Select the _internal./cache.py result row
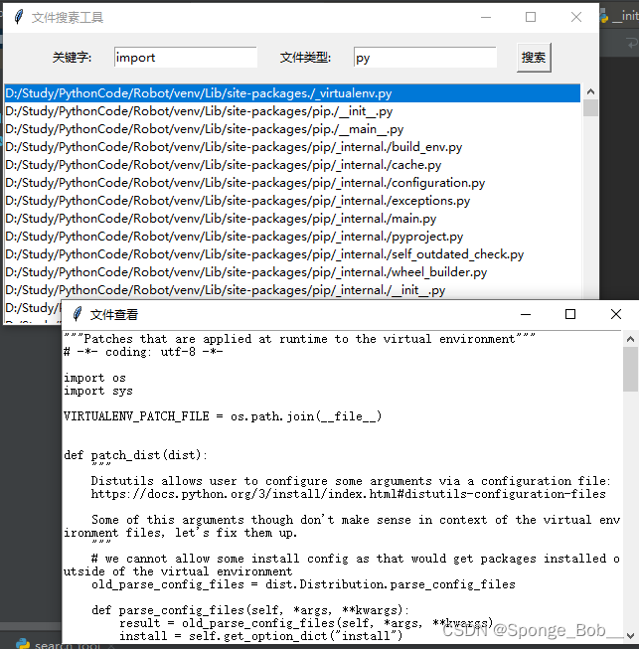Screen dimensions: 639x649 [x=292, y=165]
